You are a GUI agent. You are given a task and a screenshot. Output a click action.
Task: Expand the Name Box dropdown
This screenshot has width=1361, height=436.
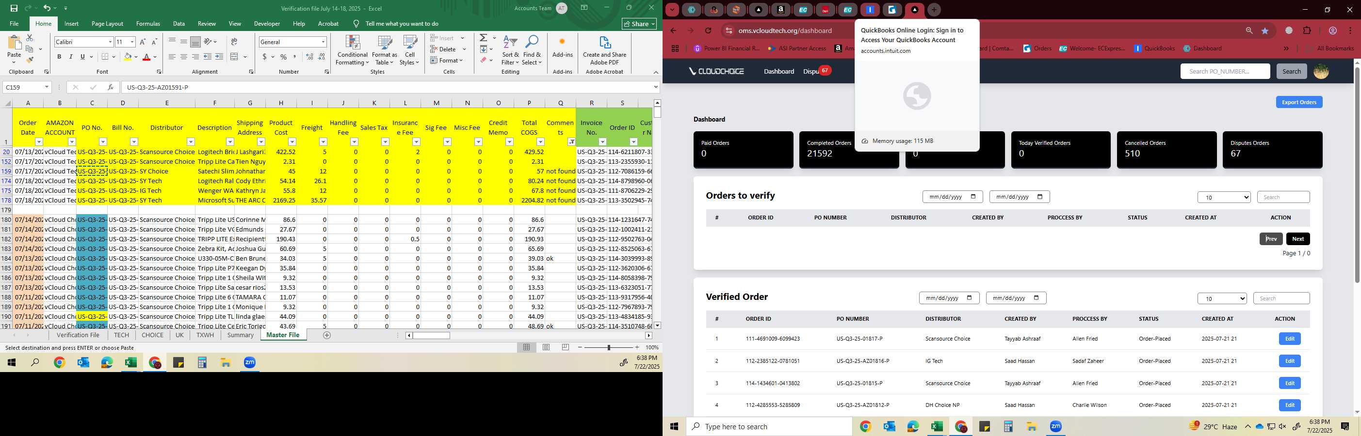[x=47, y=87]
